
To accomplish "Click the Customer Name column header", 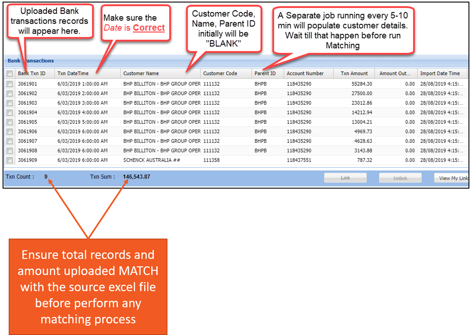I will pyautogui.click(x=141, y=74).
